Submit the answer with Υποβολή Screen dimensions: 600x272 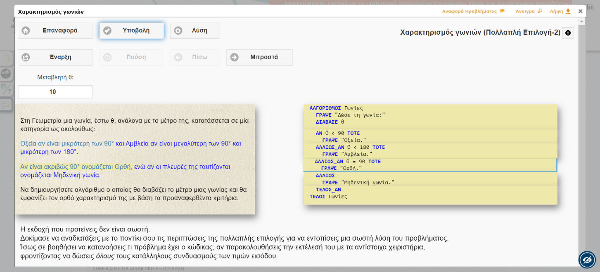(131, 31)
